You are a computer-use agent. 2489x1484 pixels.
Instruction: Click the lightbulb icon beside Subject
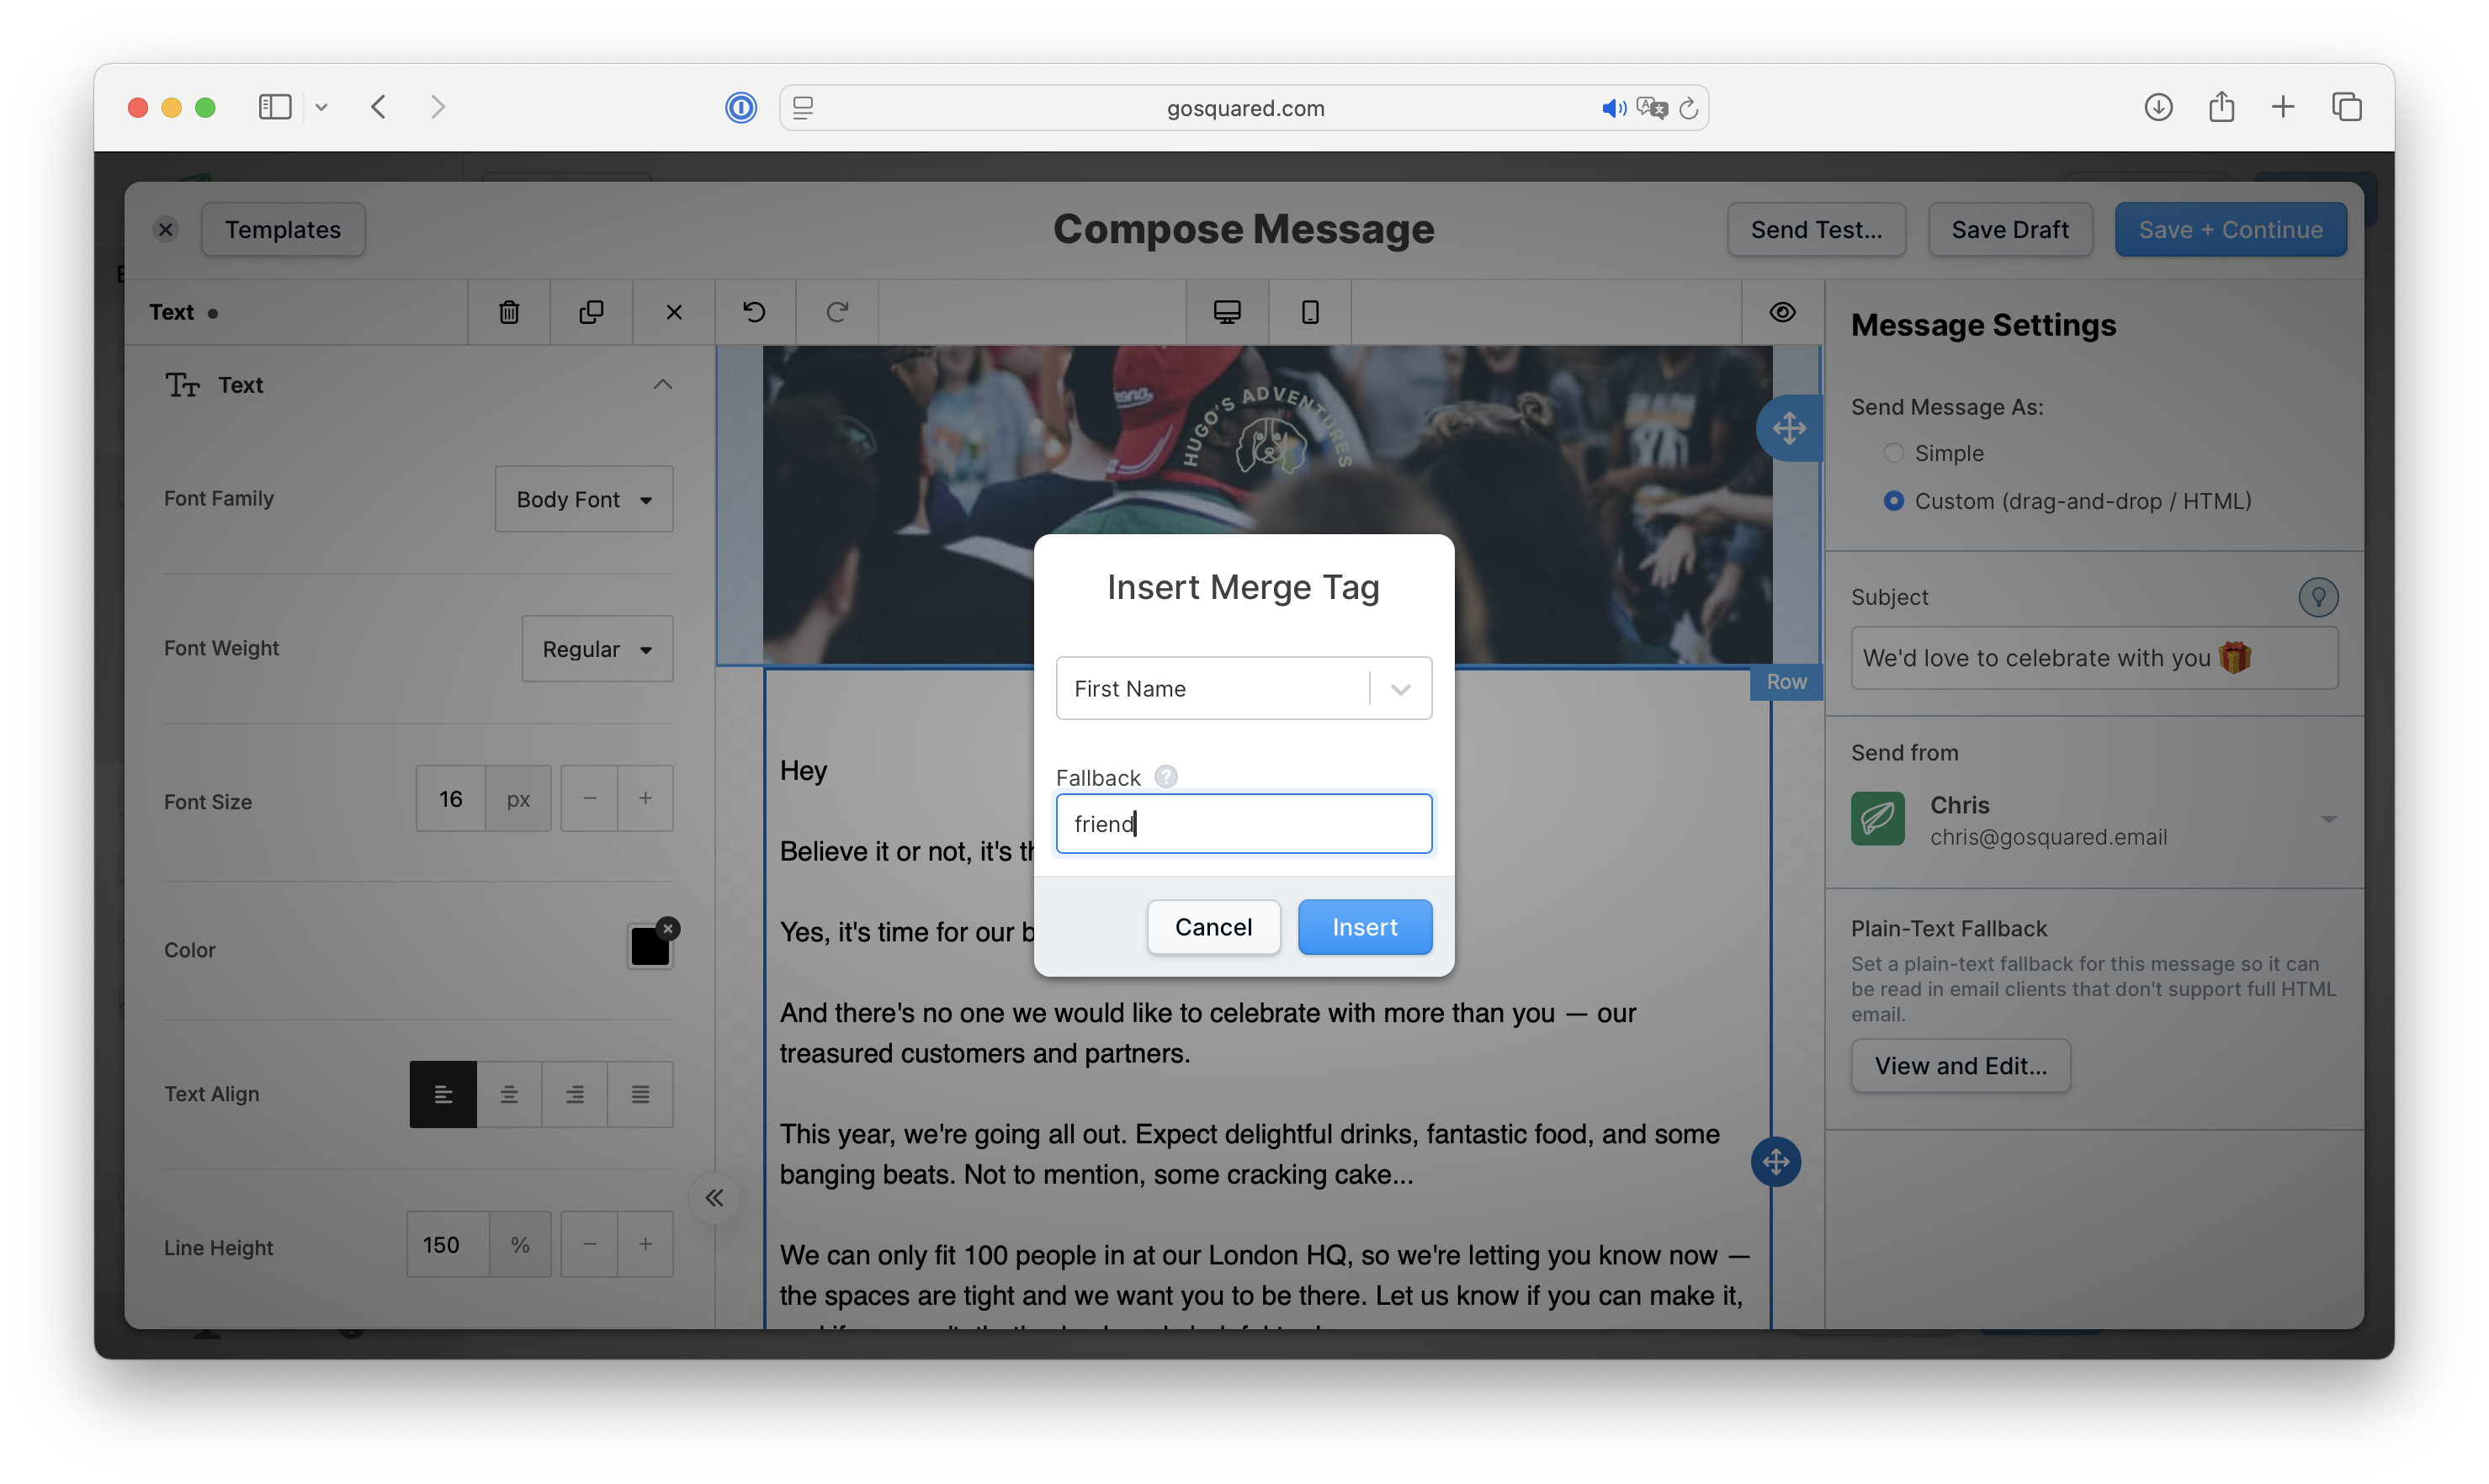click(x=2317, y=597)
